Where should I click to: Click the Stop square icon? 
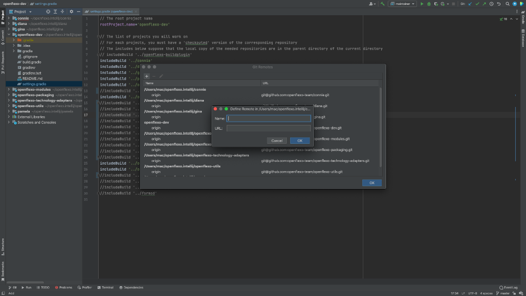[x=453, y=4]
